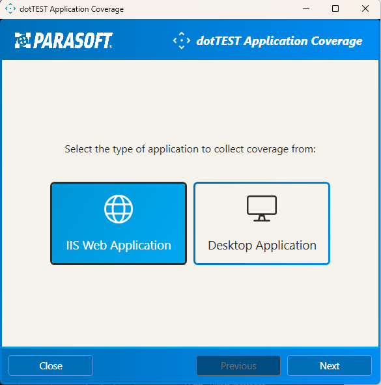Minimize the dotTEST Application Coverage window

point(306,9)
